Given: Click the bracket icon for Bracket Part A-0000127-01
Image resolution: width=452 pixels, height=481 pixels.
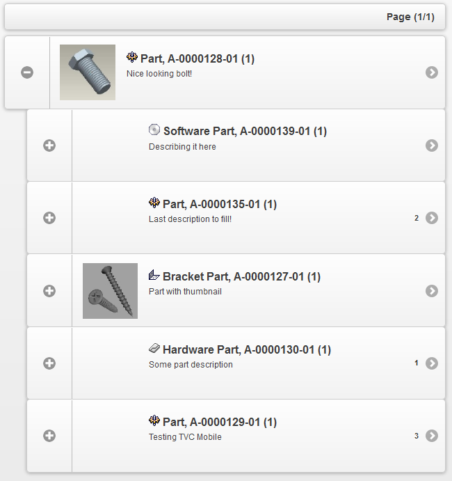Looking at the screenshot, I should coord(154,275).
